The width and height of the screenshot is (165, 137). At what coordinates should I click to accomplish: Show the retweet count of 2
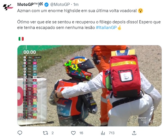[52, 133]
